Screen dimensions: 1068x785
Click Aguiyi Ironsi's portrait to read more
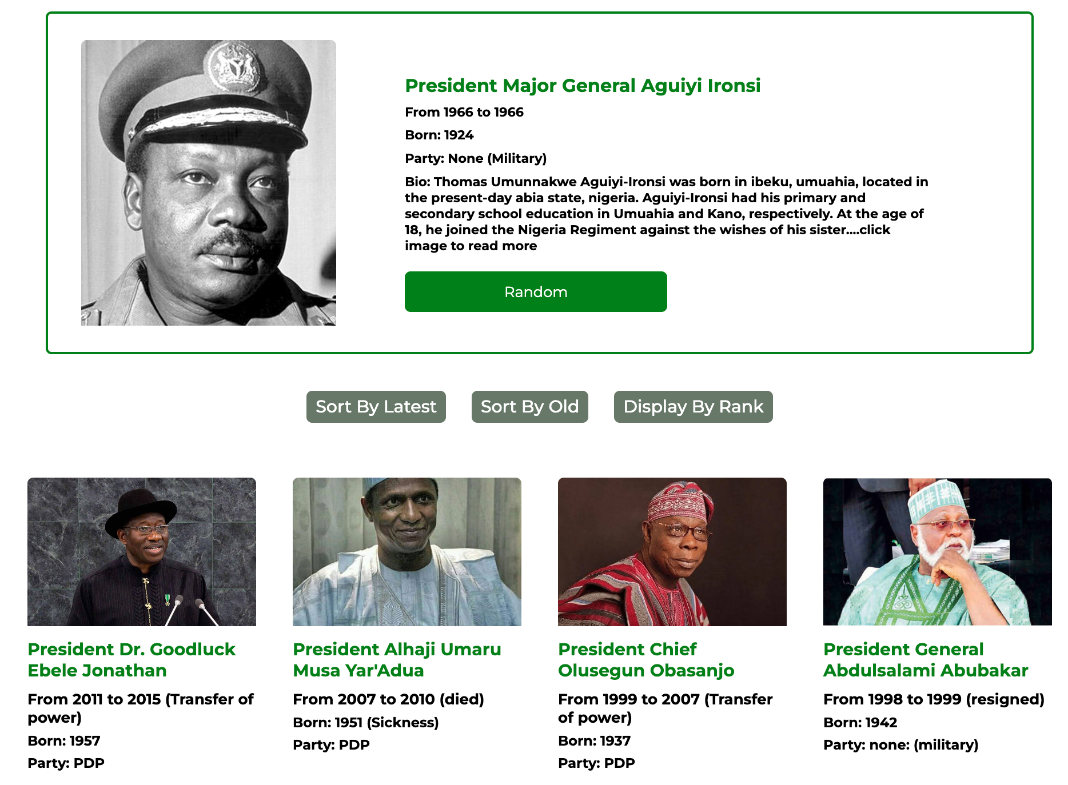pos(209,183)
